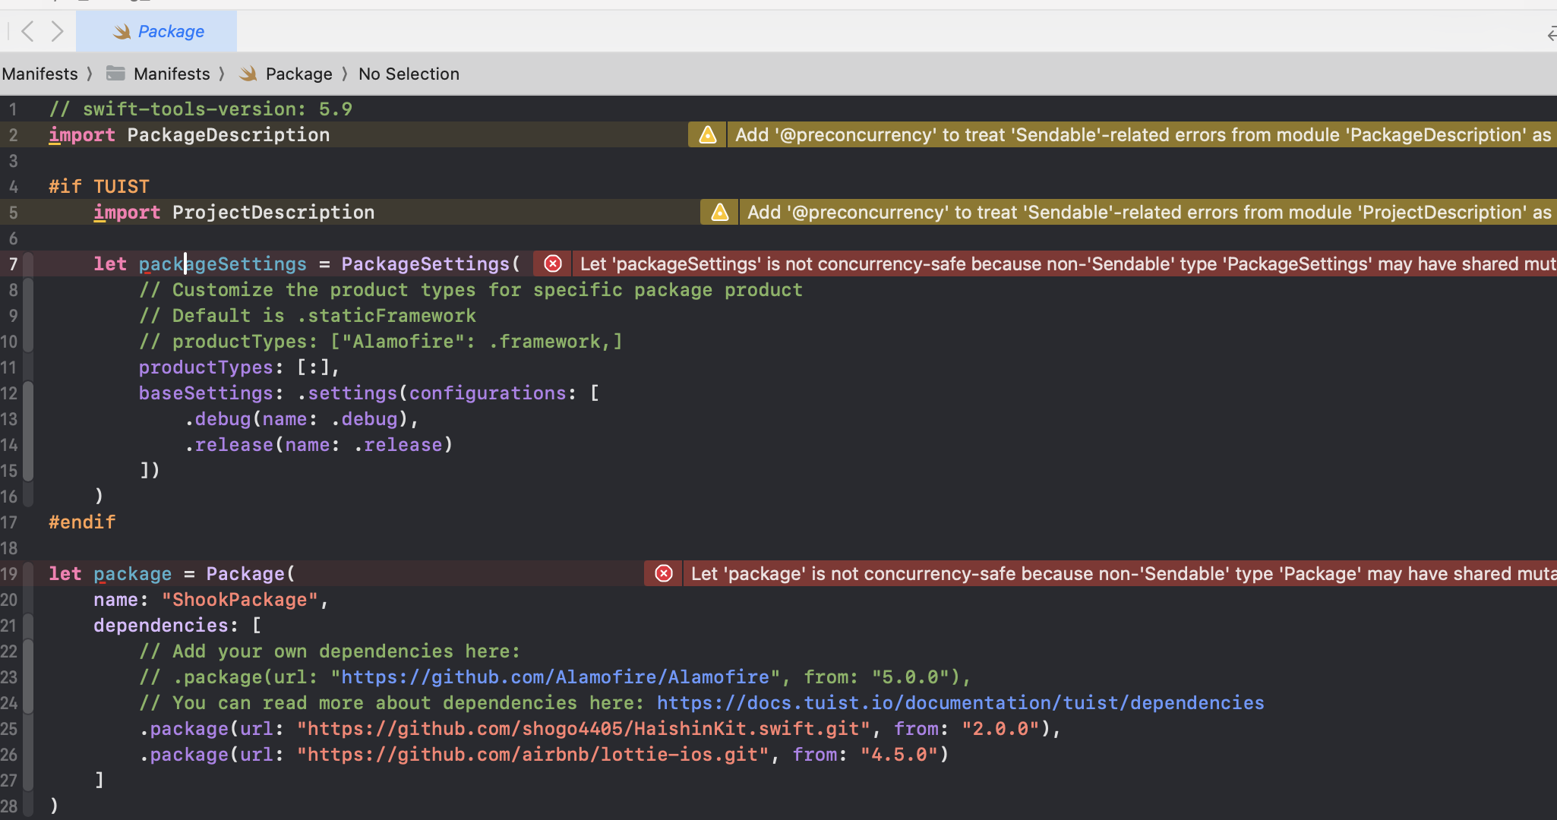
Task: Open the Package breadcrumb item
Action: pyautogui.click(x=299, y=74)
